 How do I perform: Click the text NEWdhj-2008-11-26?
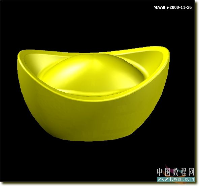(172, 7)
